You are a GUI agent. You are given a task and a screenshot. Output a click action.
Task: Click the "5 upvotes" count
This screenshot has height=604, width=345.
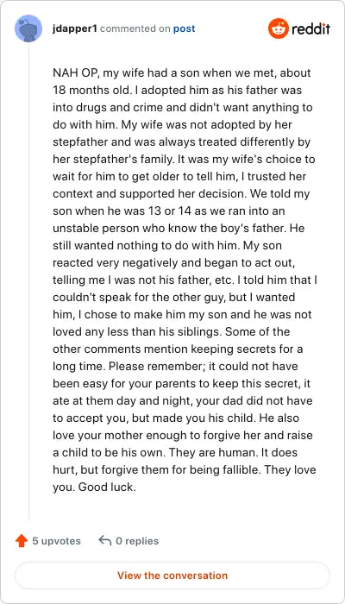click(56, 541)
